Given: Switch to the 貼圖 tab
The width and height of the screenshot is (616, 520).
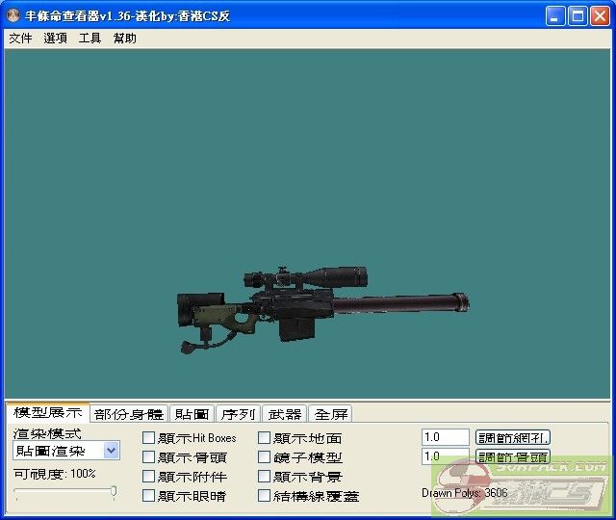Looking at the screenshot, I should coord(192,414).
